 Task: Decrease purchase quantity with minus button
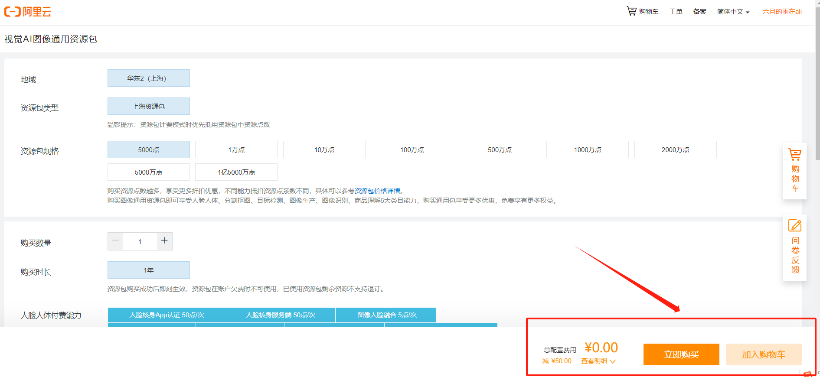pos(115,241)
